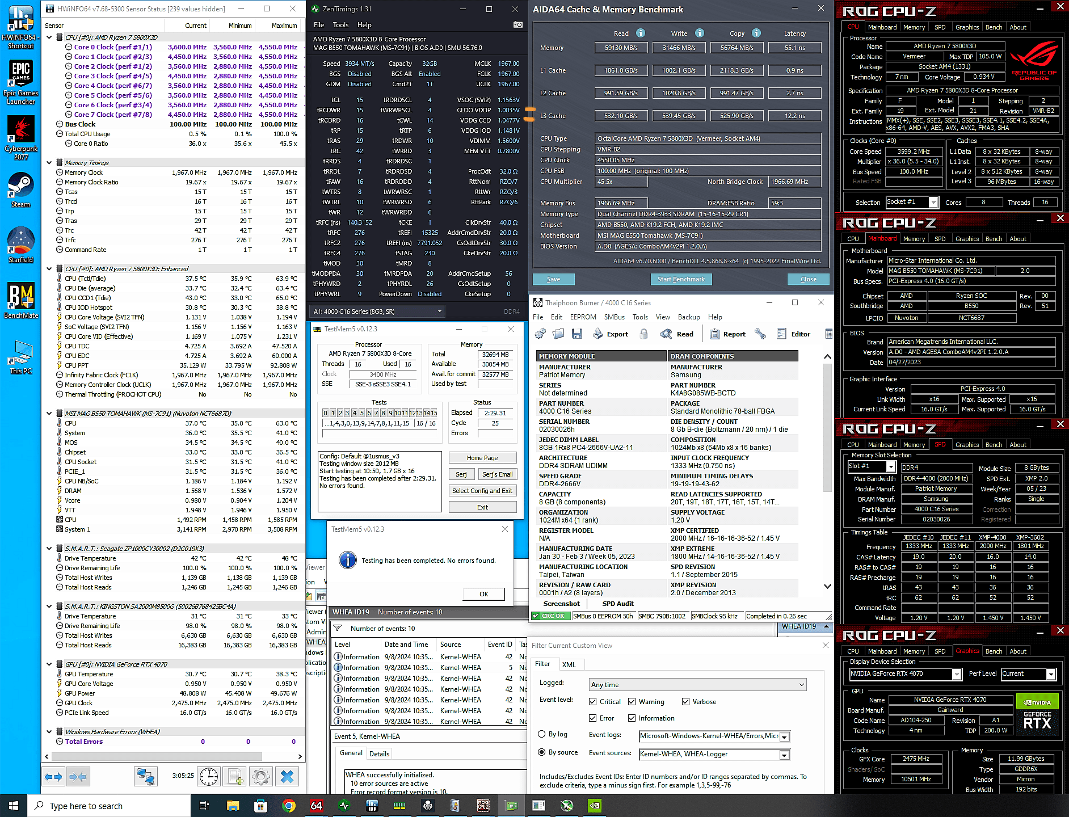The image size is (1069, 817).
Task: Open Report in Thaiphoon Burner toolbar
Action: click(x=727, y=334)
